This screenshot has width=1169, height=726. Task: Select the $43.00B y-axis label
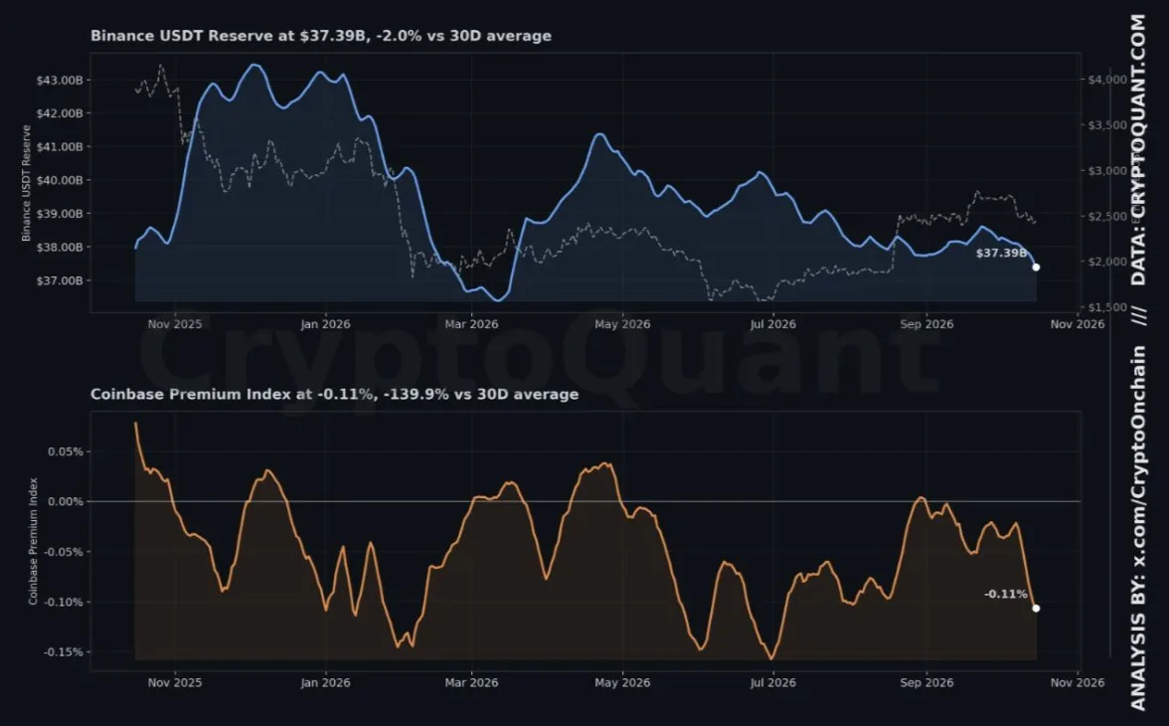(x=59, y=80)
